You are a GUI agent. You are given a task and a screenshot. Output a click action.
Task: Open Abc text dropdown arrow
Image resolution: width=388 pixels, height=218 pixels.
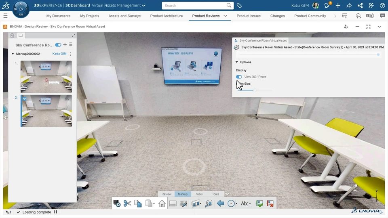tap(250, 203)
